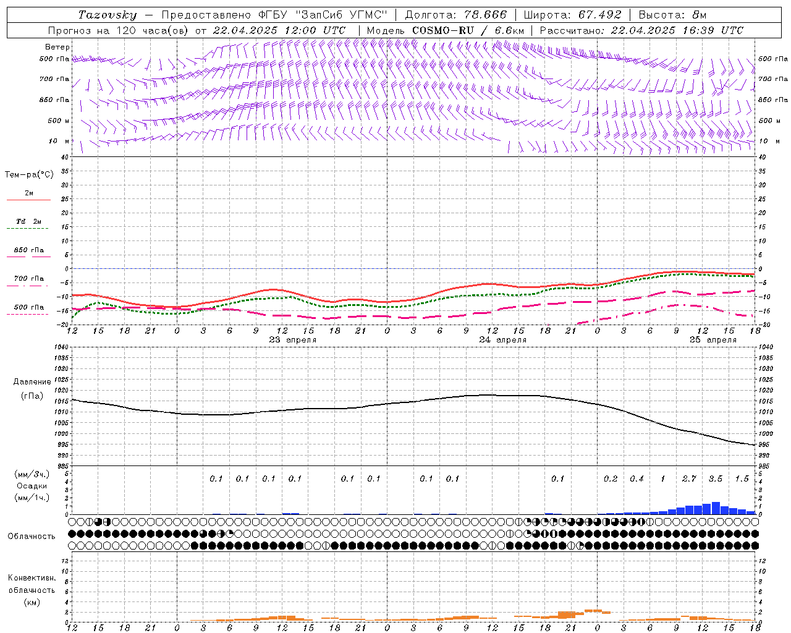Click the station name "Tazovsky" in the header

107,15
